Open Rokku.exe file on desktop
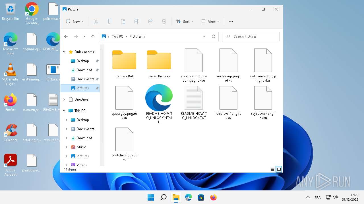The image size is (364, 204). coord(53,72)
